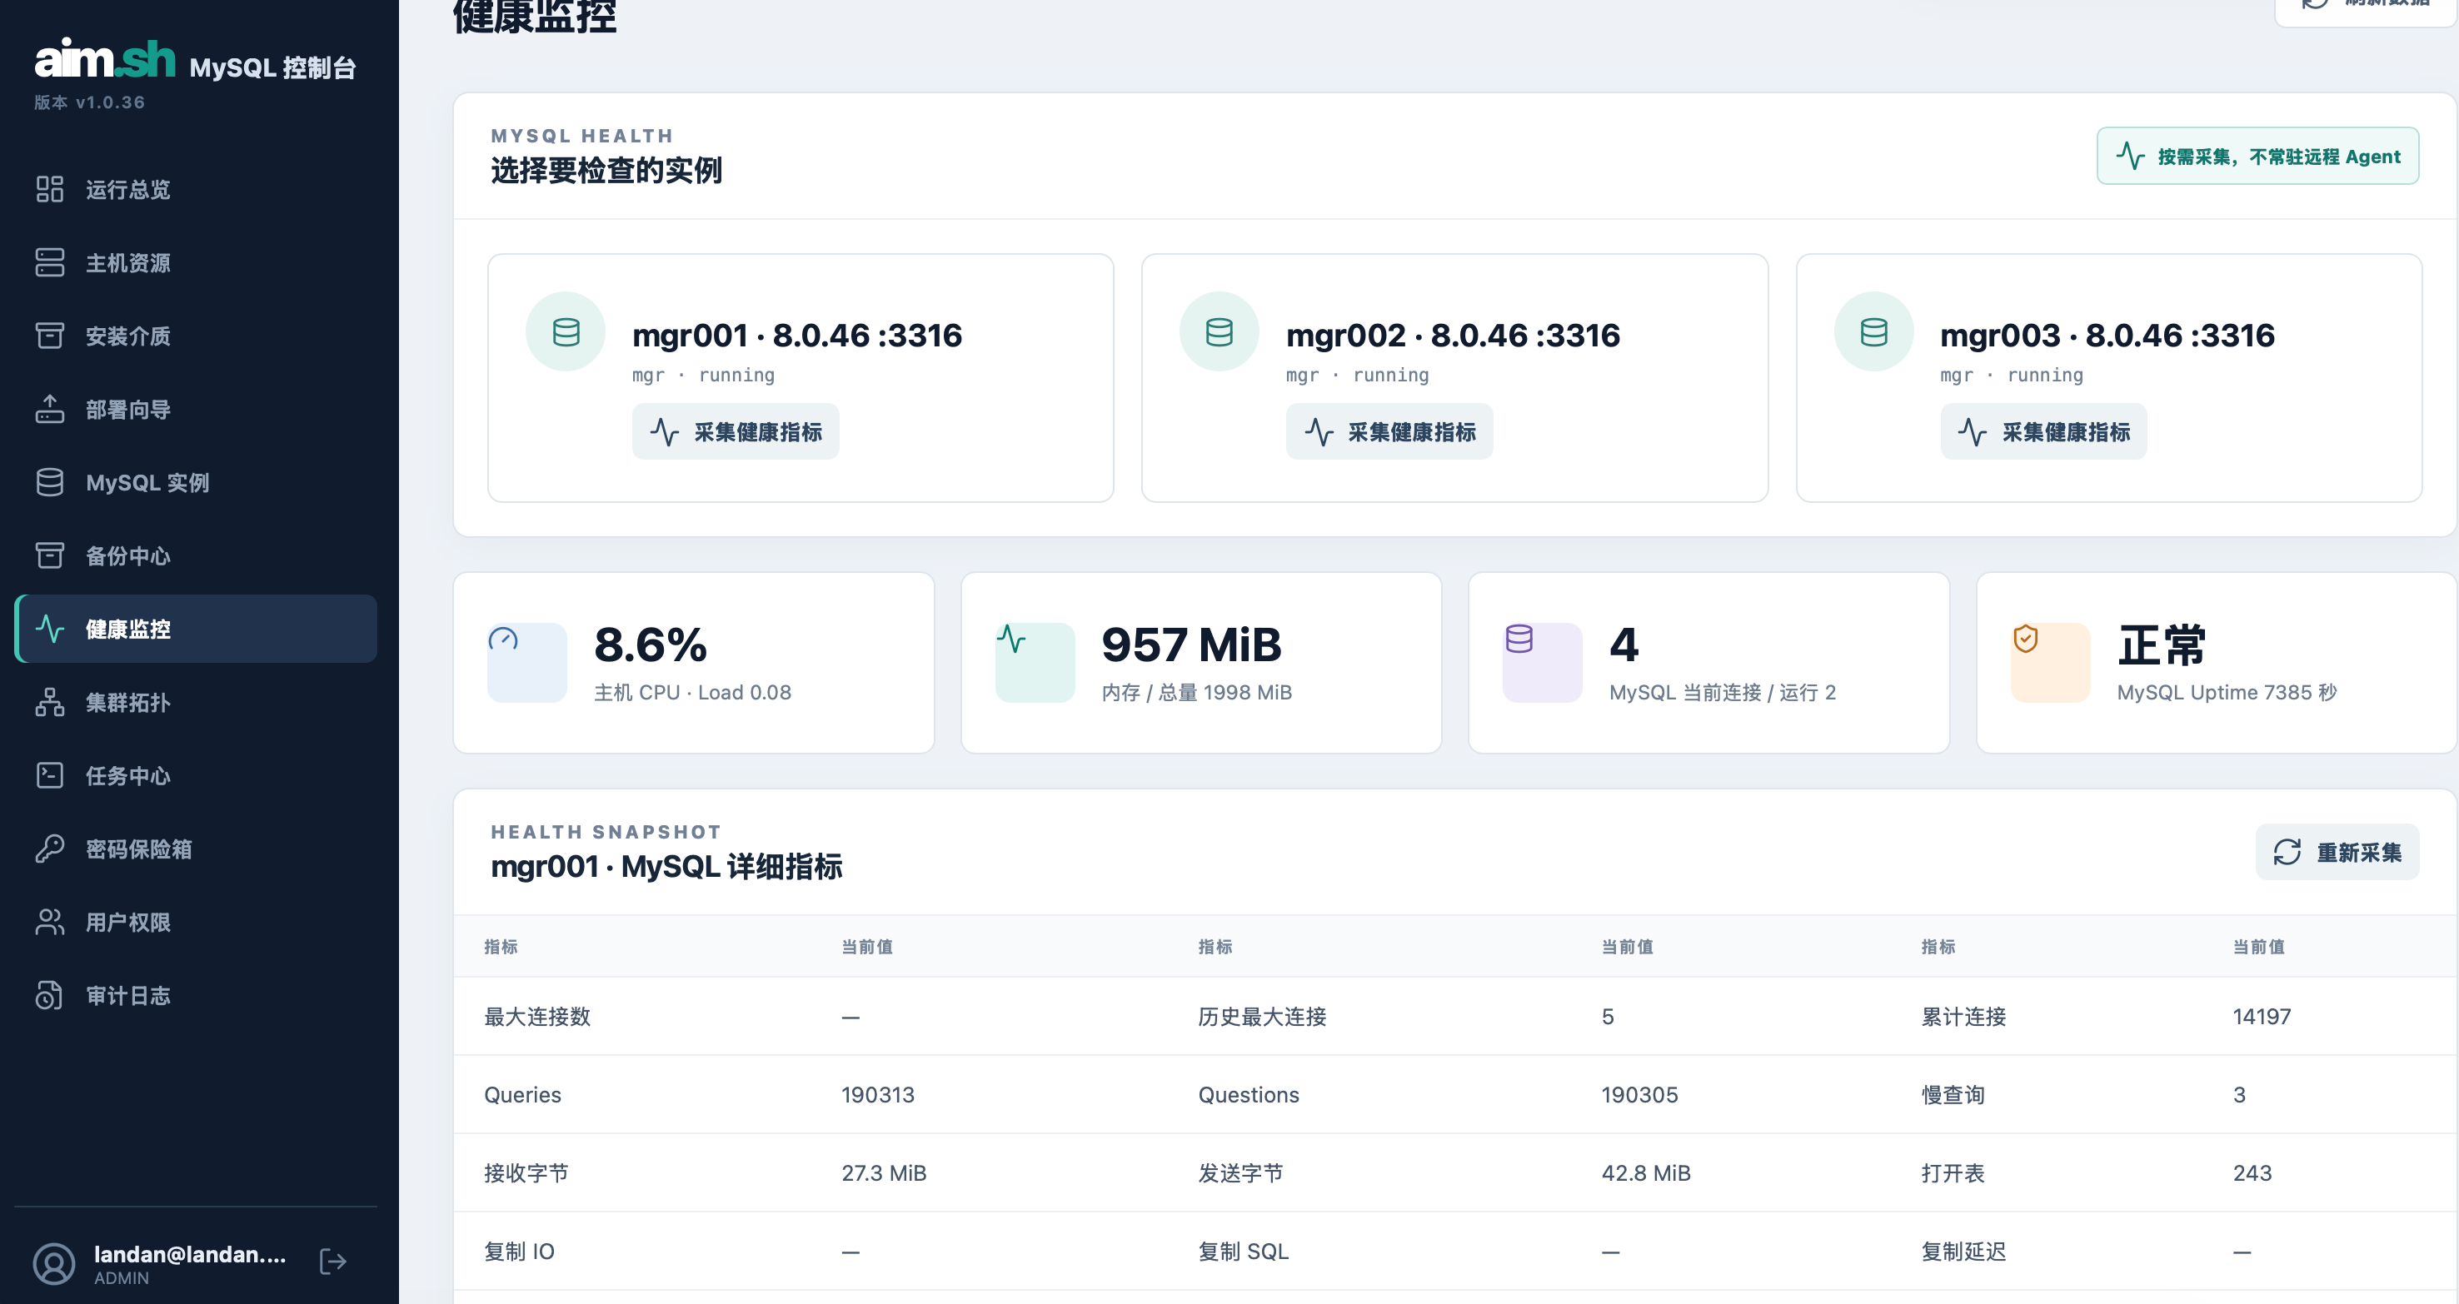Screen dimensions: 2459x1304
Task: Click the 部署向导 upload icon
Action: click(50, 409)
